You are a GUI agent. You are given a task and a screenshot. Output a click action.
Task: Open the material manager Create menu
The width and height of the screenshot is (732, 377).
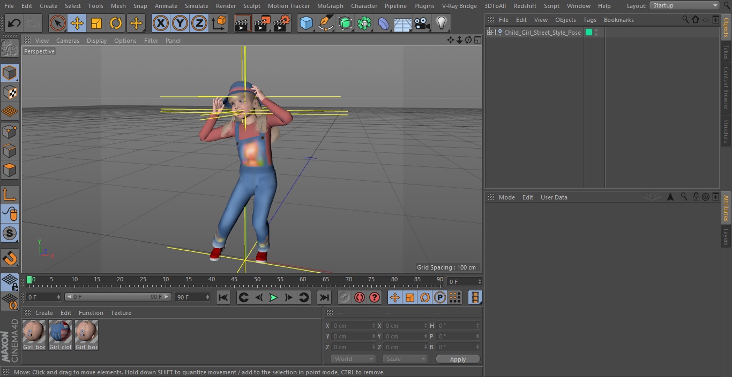(x=44, y=313)
